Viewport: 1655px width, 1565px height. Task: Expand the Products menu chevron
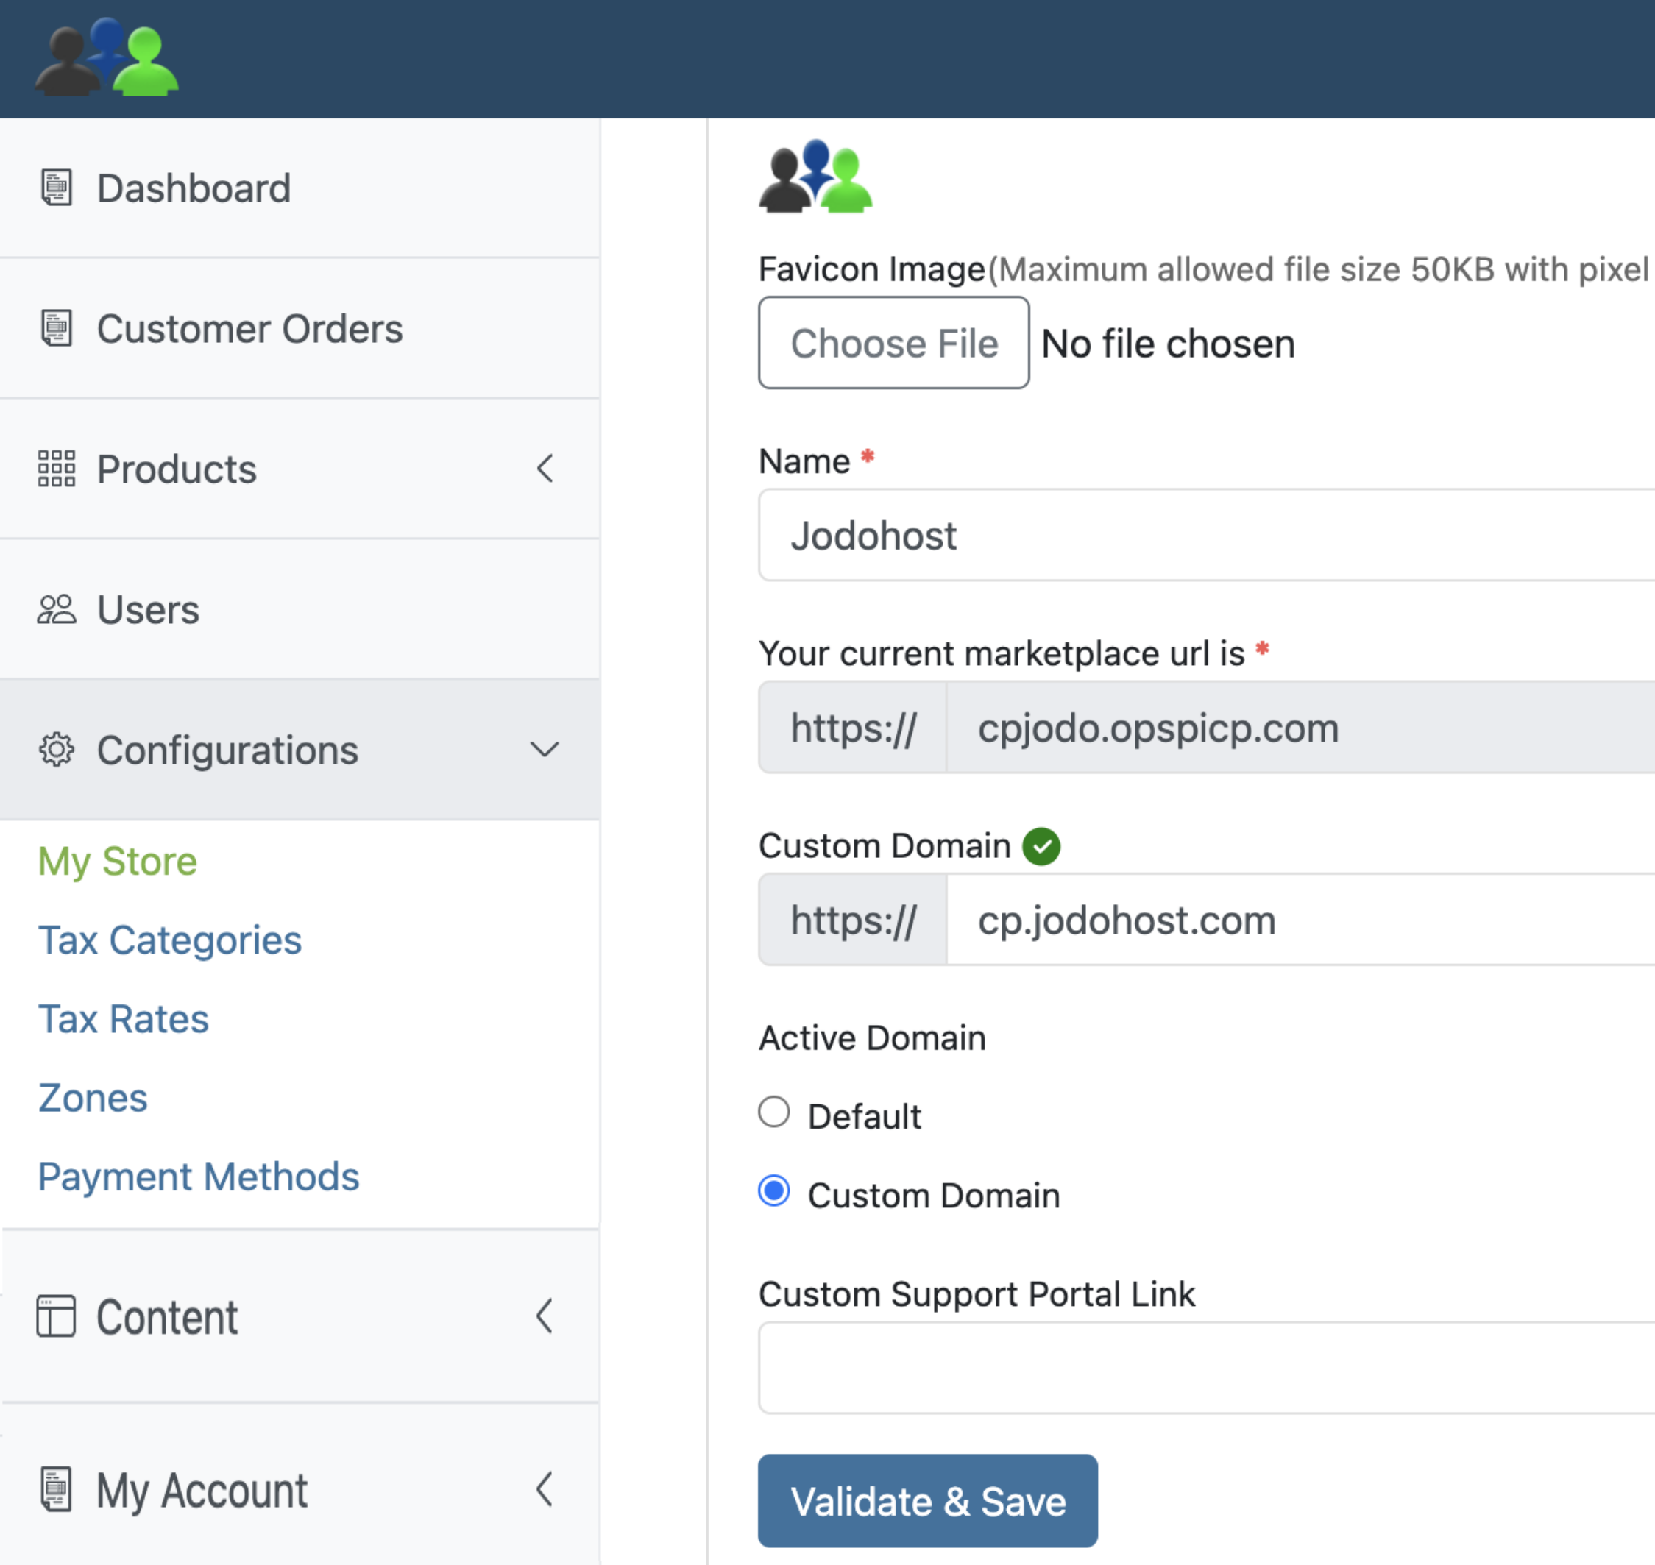[545, 468]
